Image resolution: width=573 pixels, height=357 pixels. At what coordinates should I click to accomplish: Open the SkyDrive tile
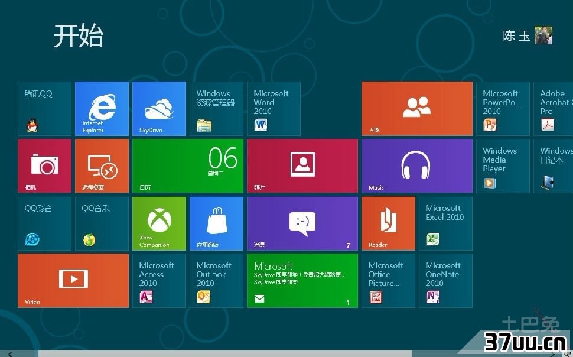[x=159, y=109]
